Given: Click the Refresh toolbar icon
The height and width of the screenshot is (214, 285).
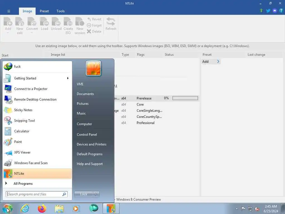Looking at the screenshot, I should 111,24.
